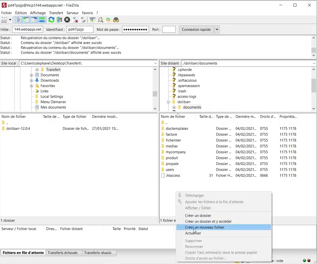Click the disconnect from server icon
Screen dimensions: 317x264
tap(75, 20)
